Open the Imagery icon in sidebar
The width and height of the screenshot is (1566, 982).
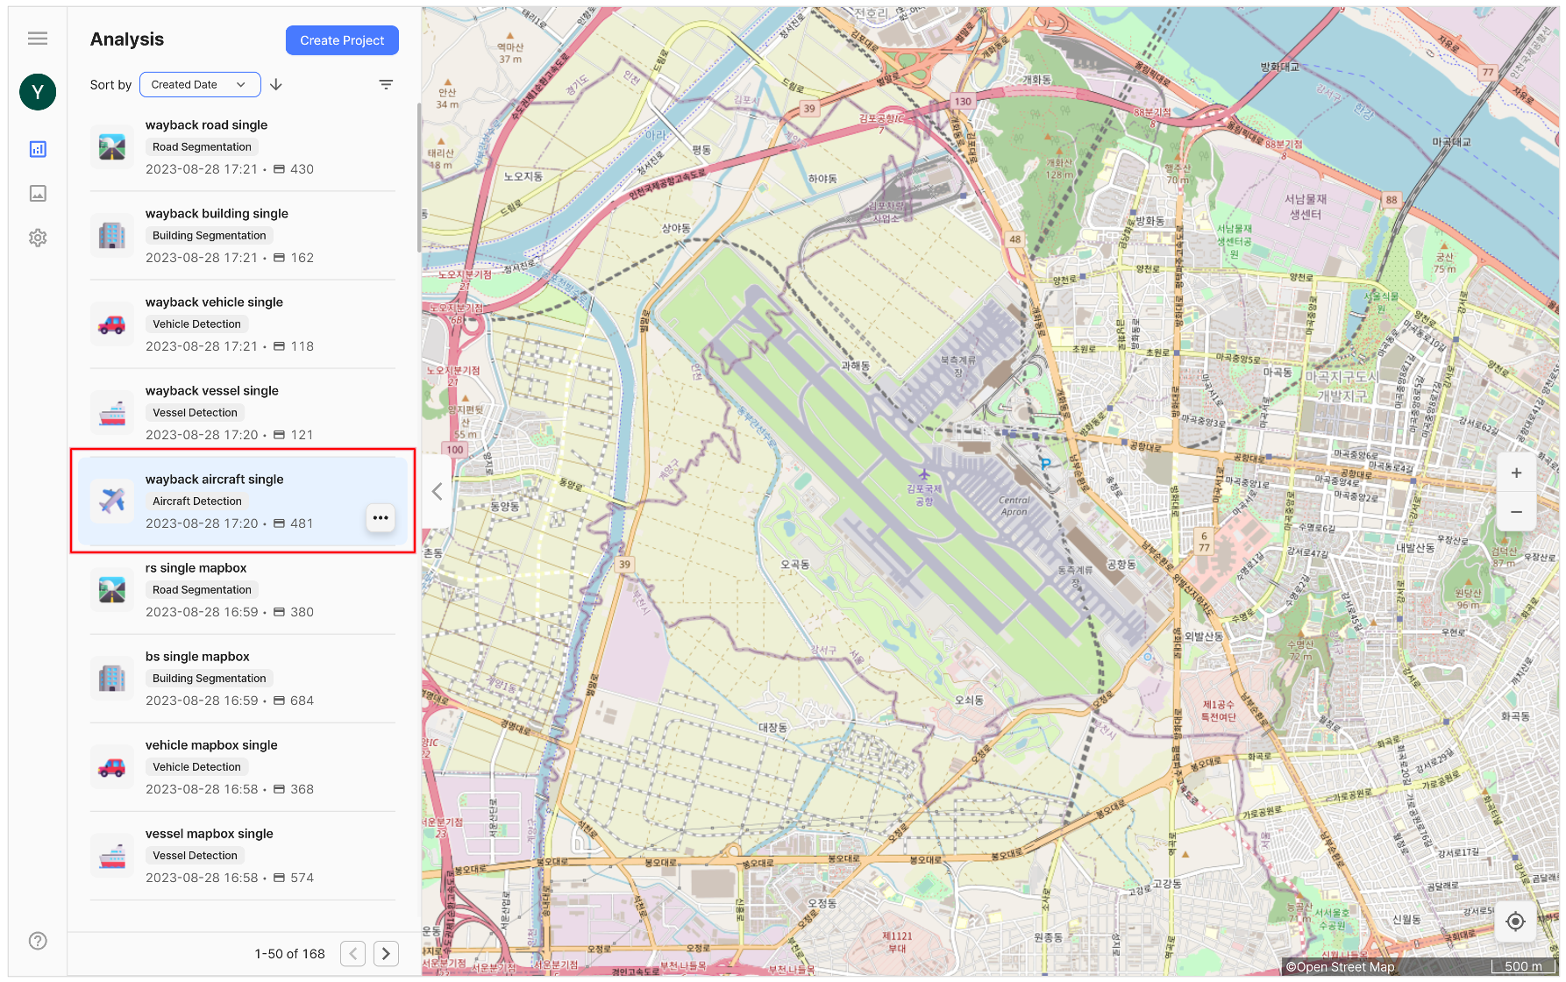click(38, 194)
